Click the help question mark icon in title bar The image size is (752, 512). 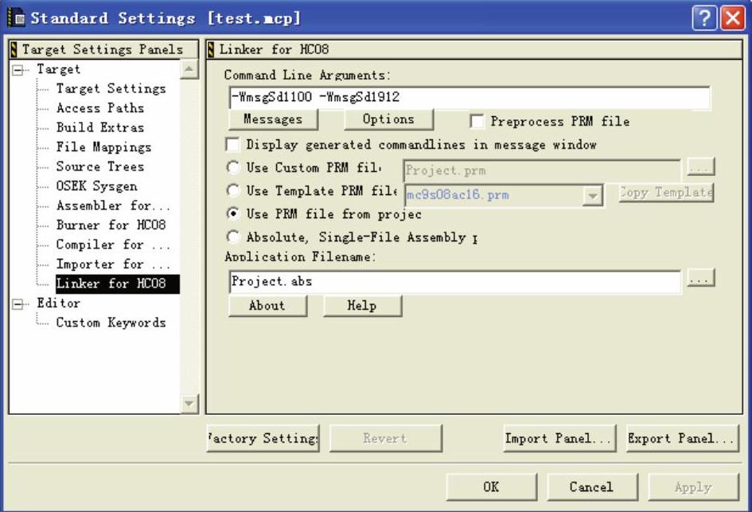point(703,18)
